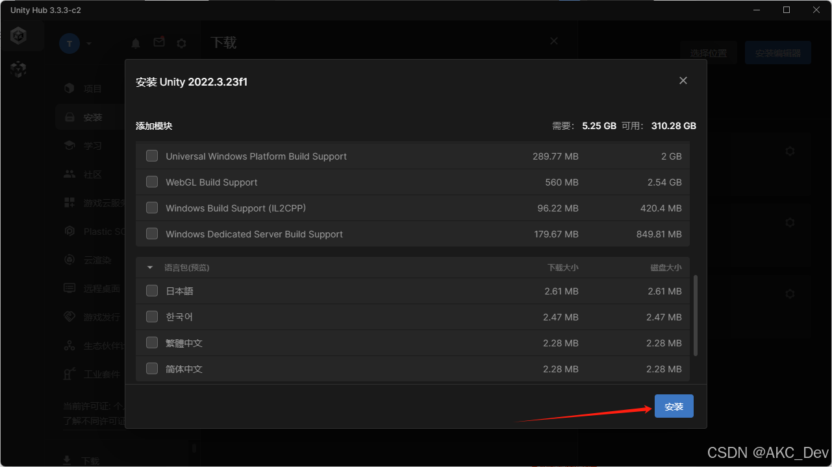Close the 下载 panel with X

tap(554, 41)
